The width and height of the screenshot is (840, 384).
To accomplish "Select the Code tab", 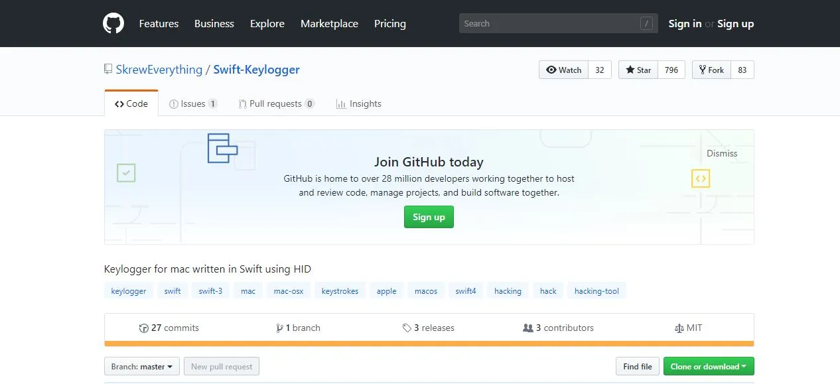I will point(131,103).
